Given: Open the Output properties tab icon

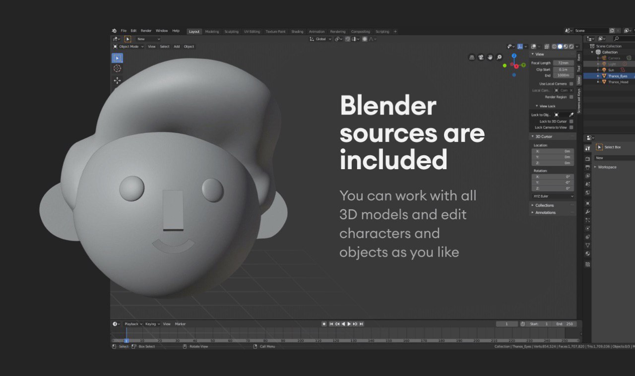Looking at the screenshot, I should click(587, 167).
